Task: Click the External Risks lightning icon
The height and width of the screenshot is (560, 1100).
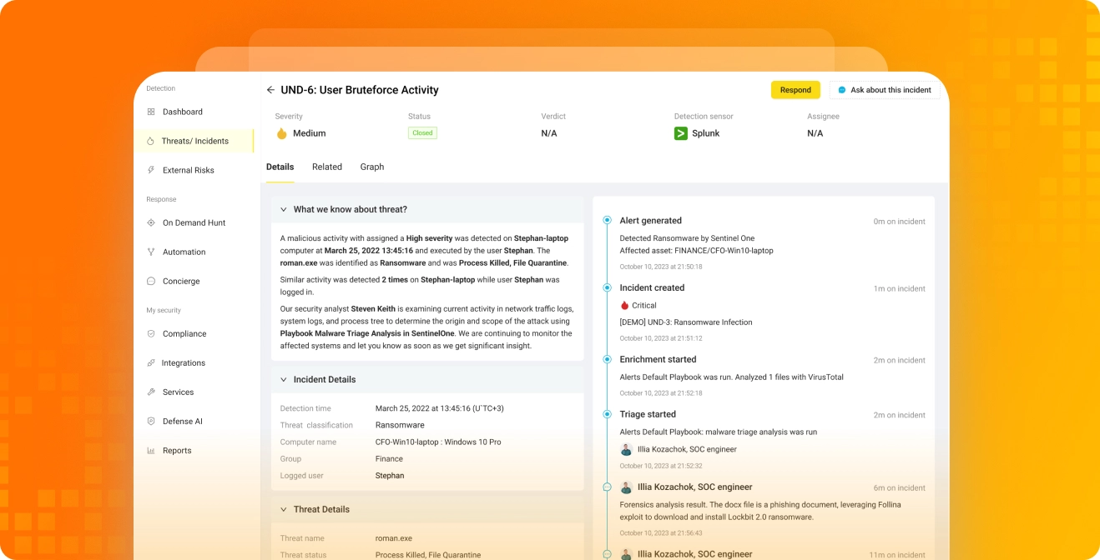Action: click(151, 170)
